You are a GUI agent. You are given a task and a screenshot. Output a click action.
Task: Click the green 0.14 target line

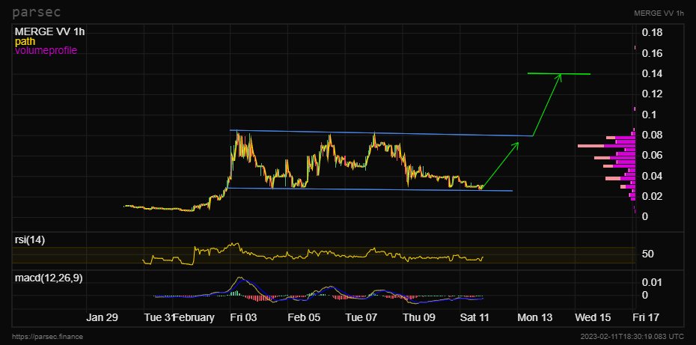tap(559, 73)
